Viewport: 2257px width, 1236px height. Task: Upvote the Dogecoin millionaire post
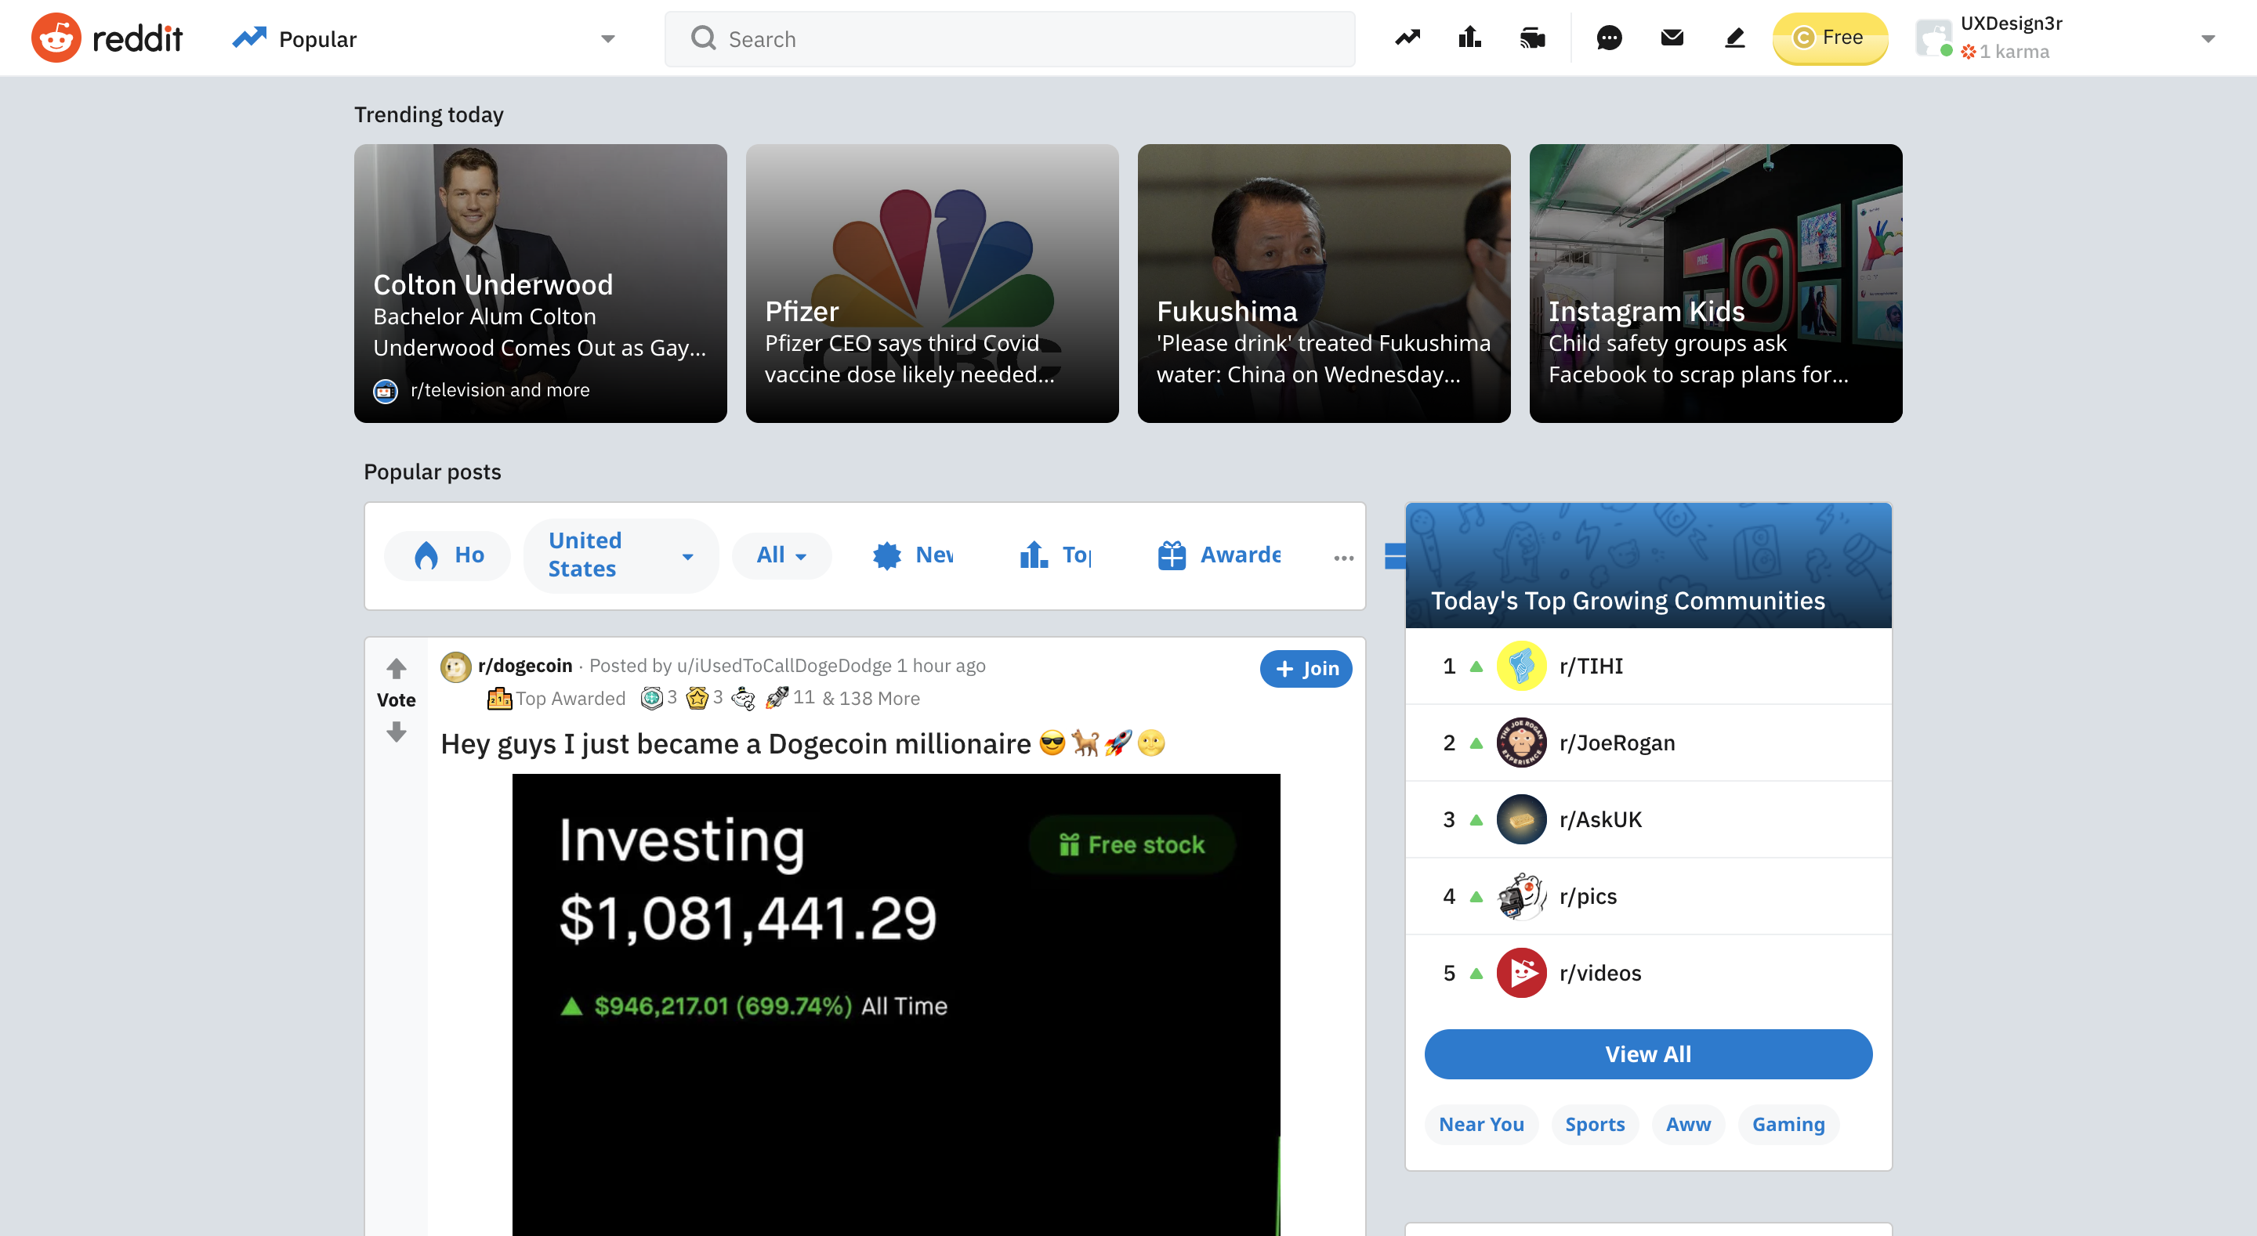click(396, 668)
